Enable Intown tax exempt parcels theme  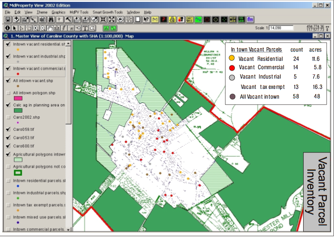click(x=8, y=205)
